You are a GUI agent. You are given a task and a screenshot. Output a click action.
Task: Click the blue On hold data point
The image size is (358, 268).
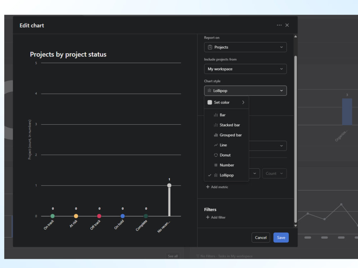(x=122, y=216)
